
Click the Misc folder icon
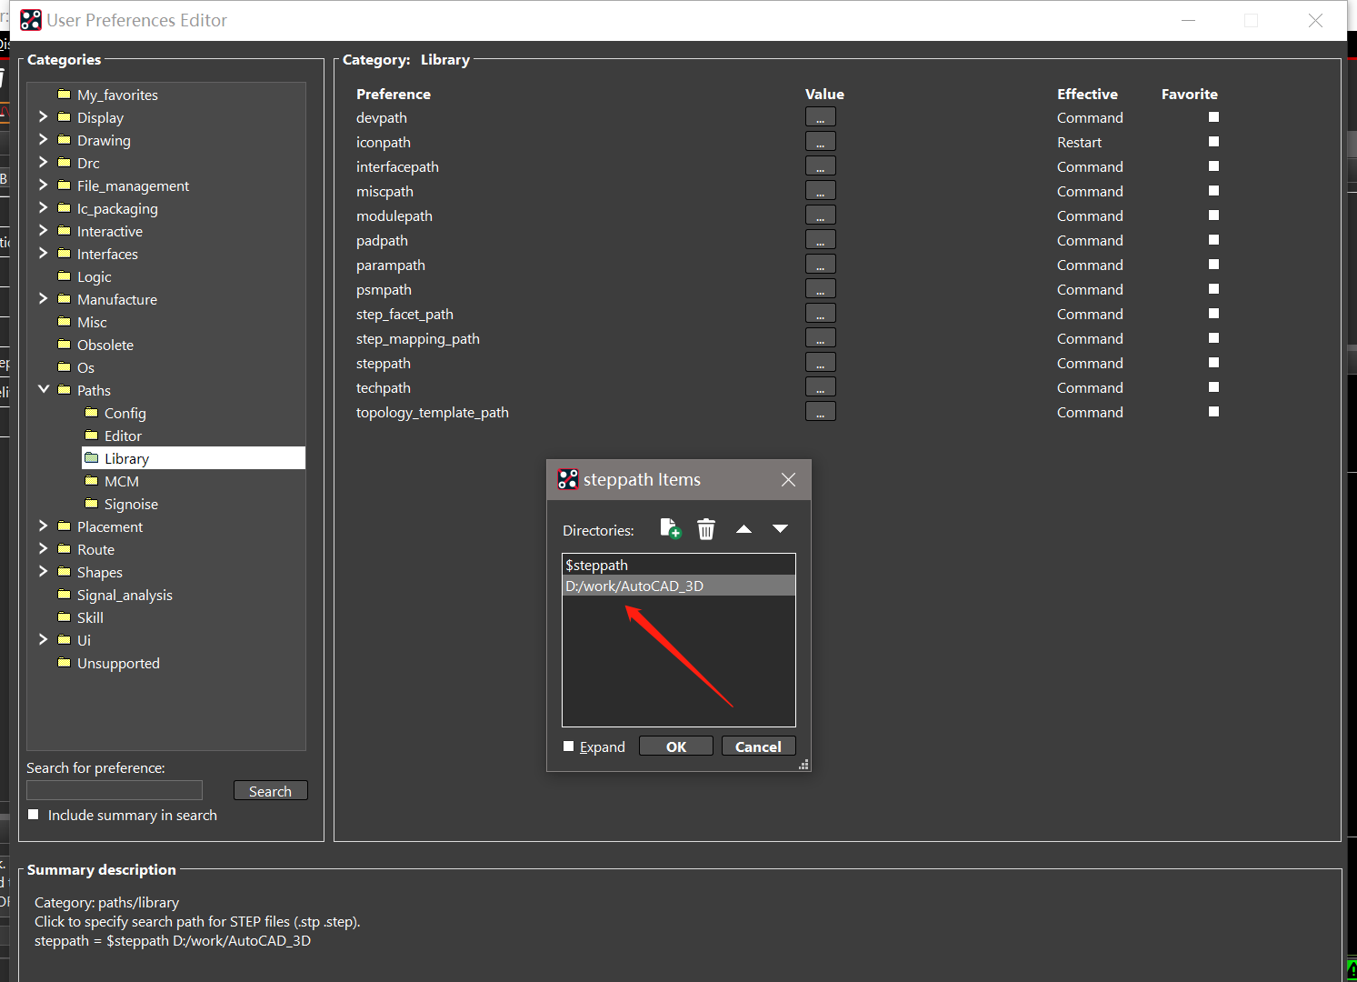[64, 321]
